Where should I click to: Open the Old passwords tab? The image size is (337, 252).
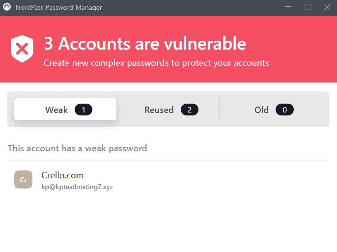[x=262, y=110]
